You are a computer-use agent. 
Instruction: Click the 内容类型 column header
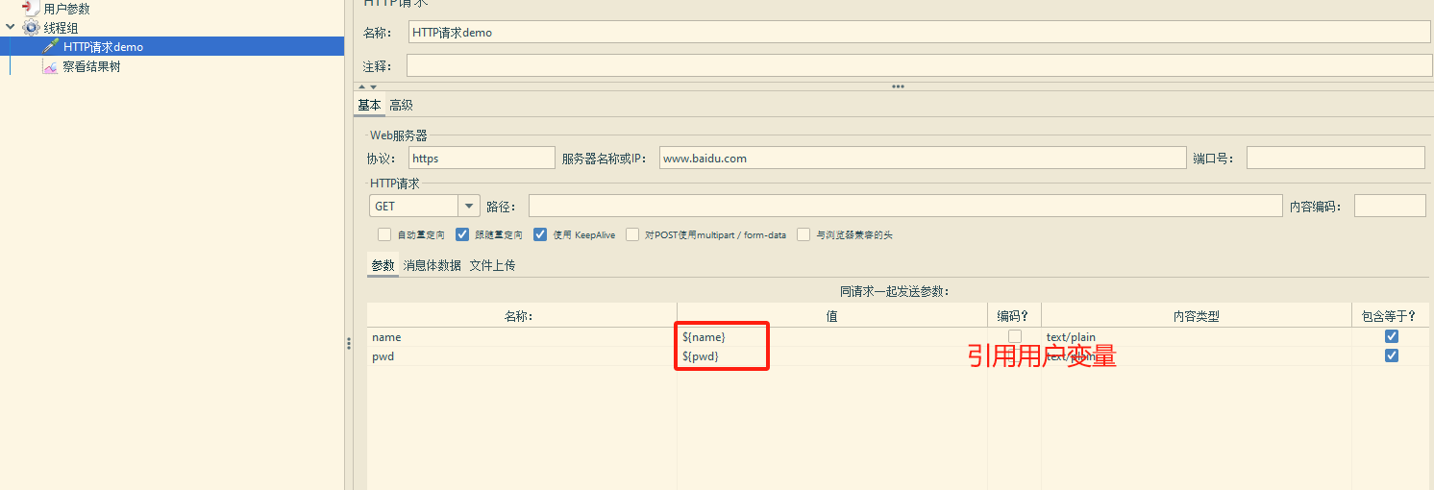point(1196,316)
